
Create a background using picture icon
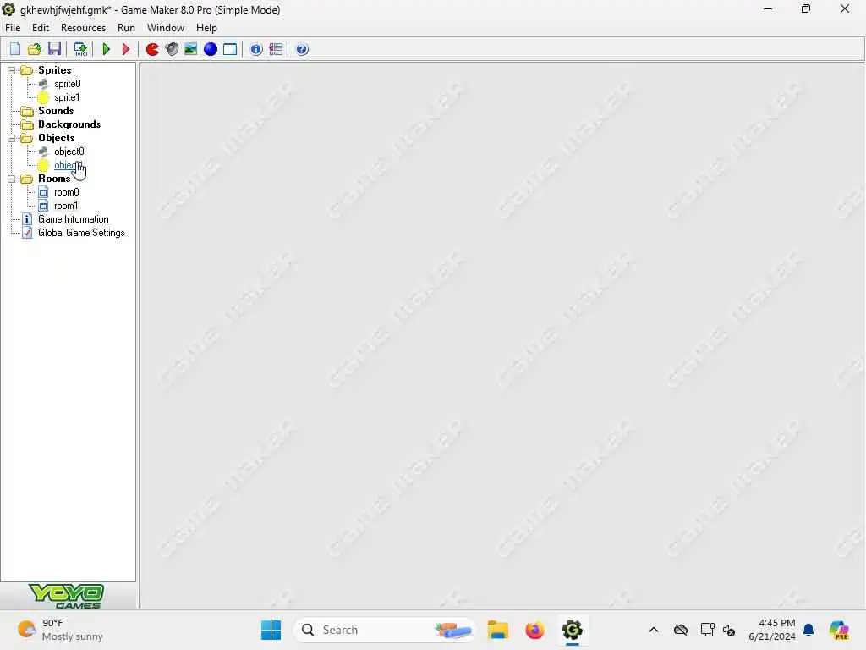click(x=191, y=49)
